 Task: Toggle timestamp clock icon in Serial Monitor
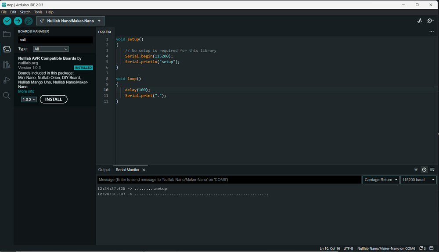pyautogui.click(x=424, y=169)
